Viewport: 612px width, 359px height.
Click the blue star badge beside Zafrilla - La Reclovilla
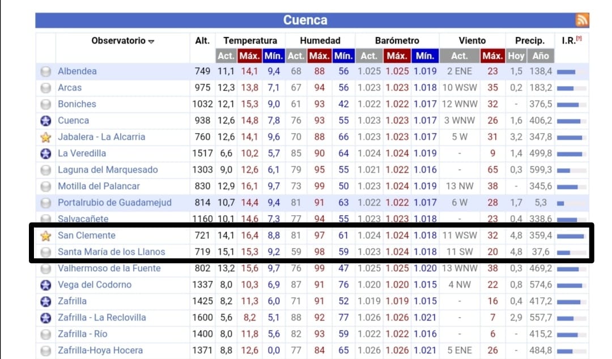point(46,318)
